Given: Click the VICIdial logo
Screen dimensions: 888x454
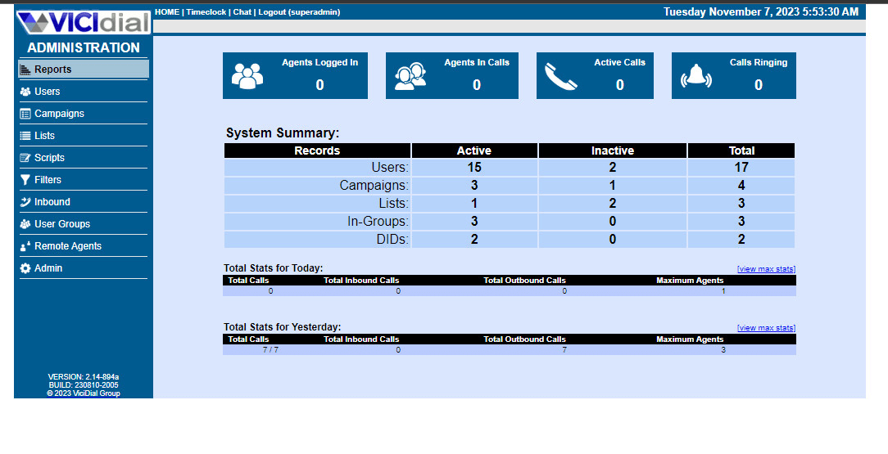Looking at the screenshot, I should coord(83,22).
